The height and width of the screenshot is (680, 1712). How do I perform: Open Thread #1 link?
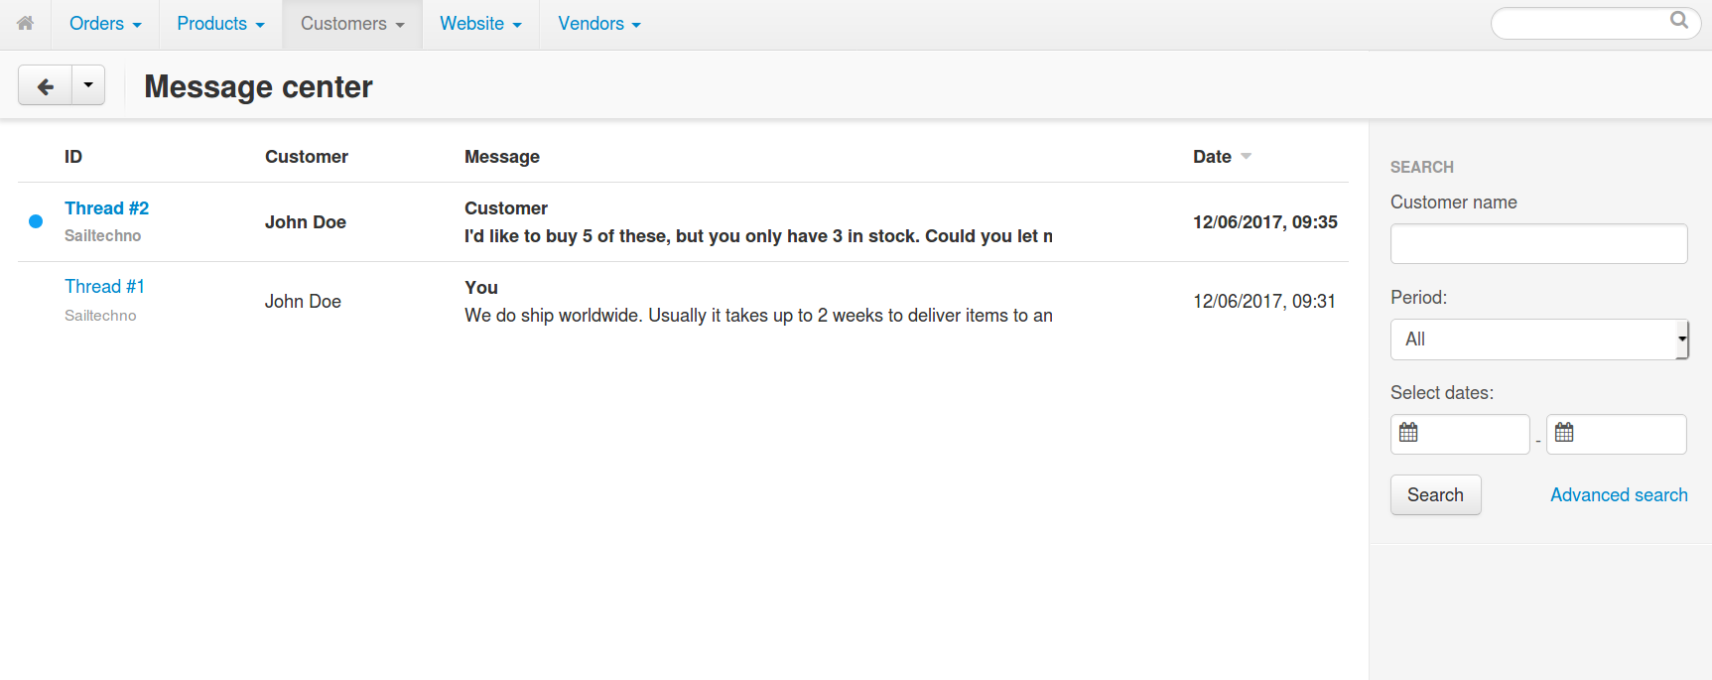pos(104,287)
